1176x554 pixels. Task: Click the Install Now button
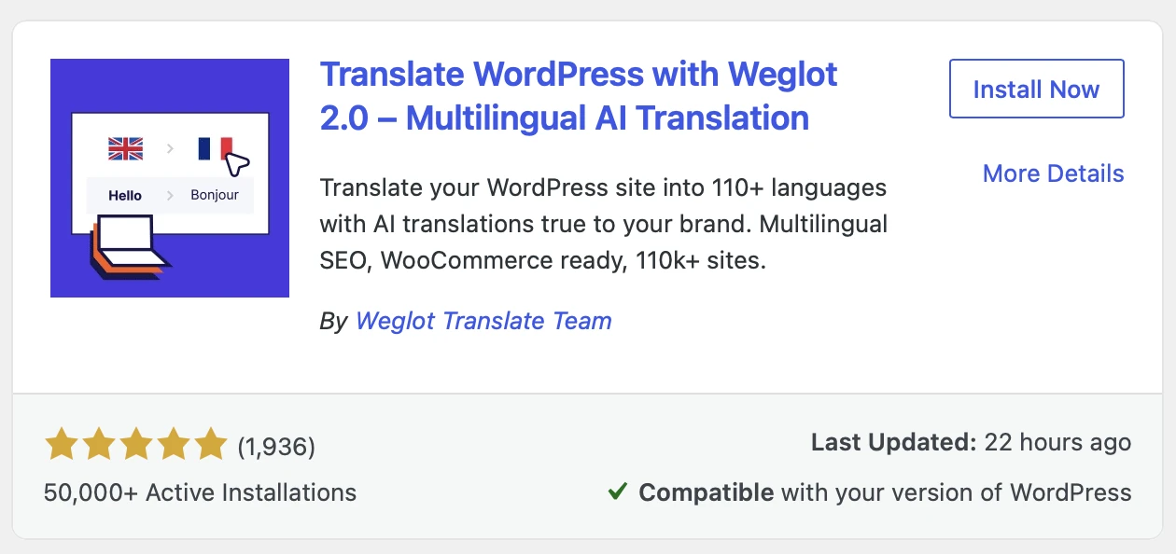click(x=1036, y=90)
